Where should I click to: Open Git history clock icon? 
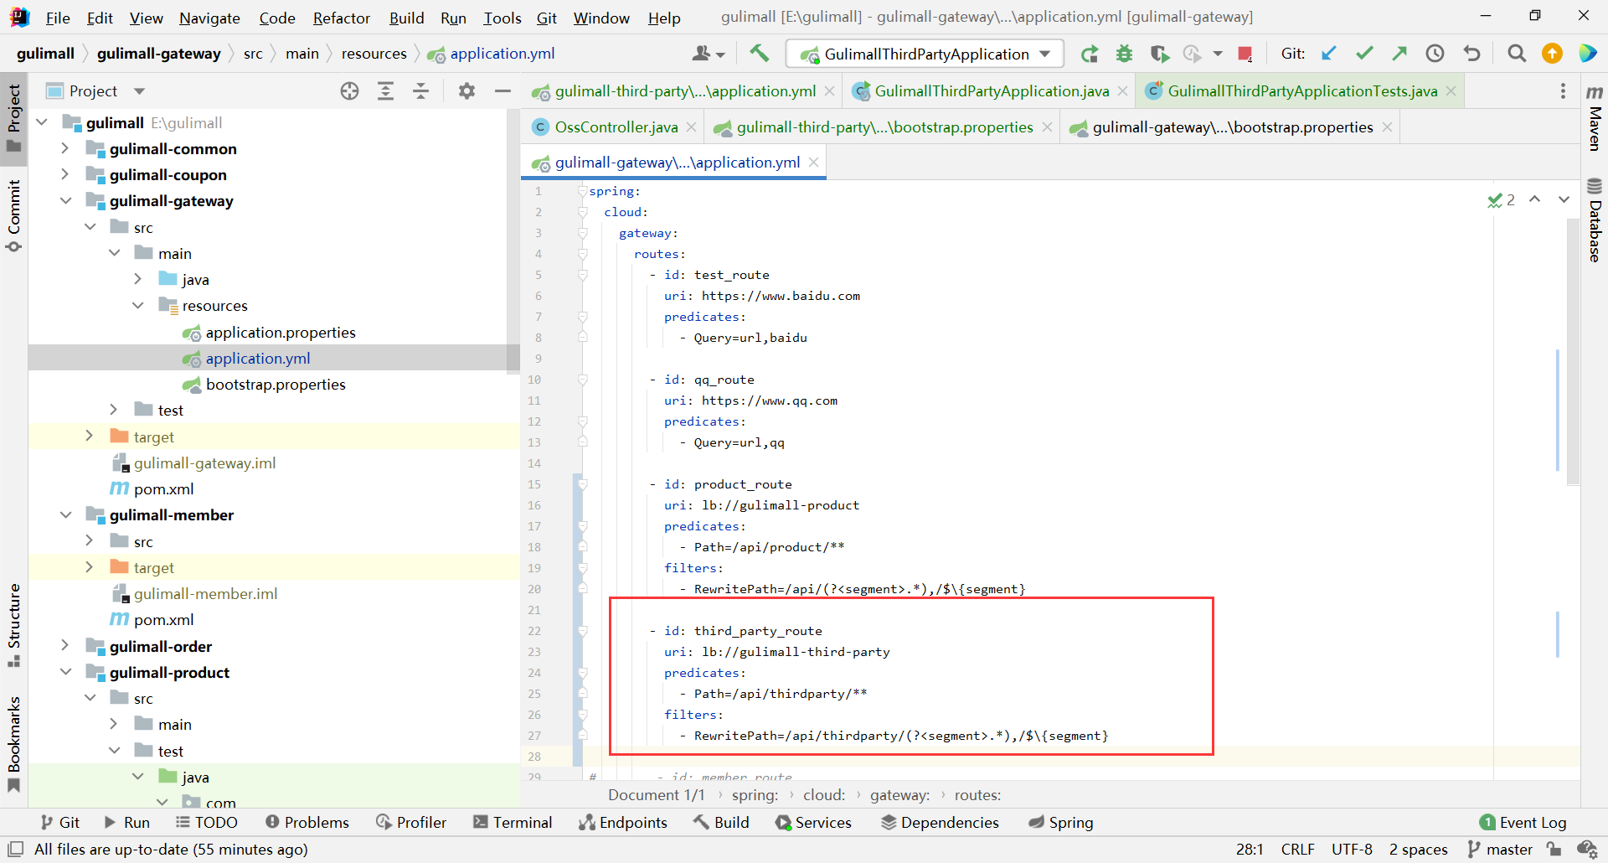click(1435, 54)
